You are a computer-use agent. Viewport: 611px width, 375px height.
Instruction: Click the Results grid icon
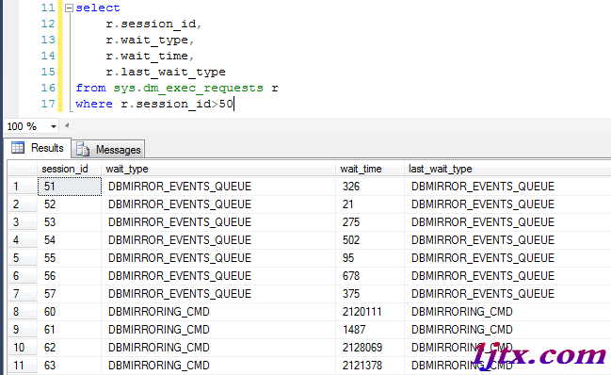pyautogui.click(x=18, y=147)
